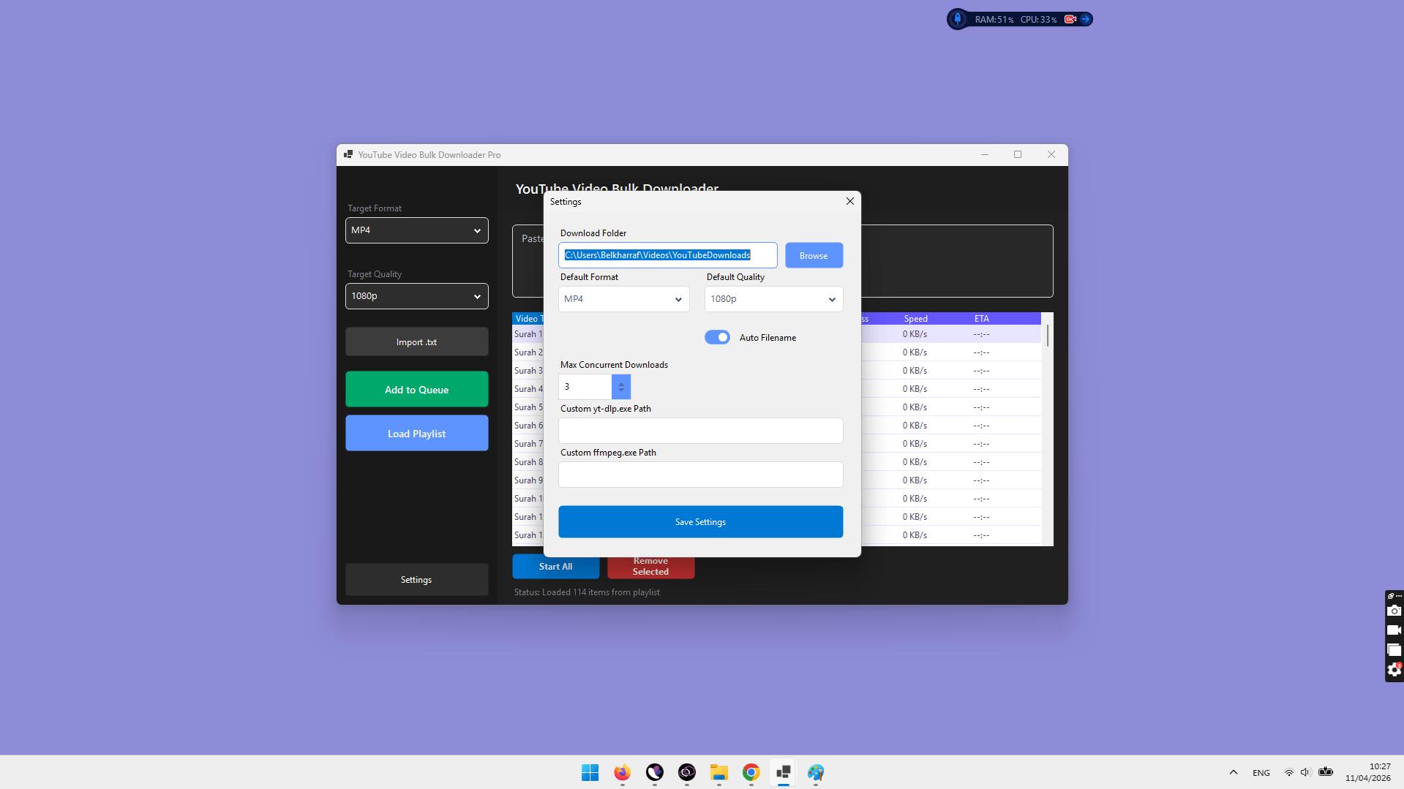Open the circular dark icon app in taskbar
This screenshot has height=789, width=1404.
pyautogui.click(x=686, y=772)
